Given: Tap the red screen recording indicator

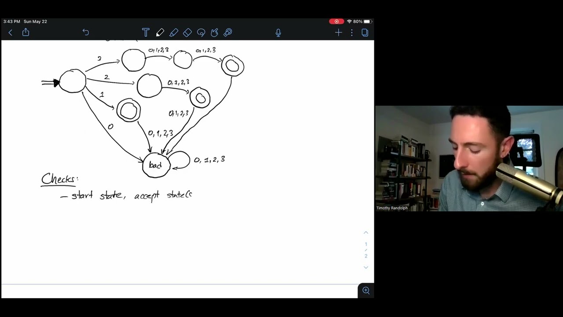Looking at the screenshot, I should (x=336, y=21).
